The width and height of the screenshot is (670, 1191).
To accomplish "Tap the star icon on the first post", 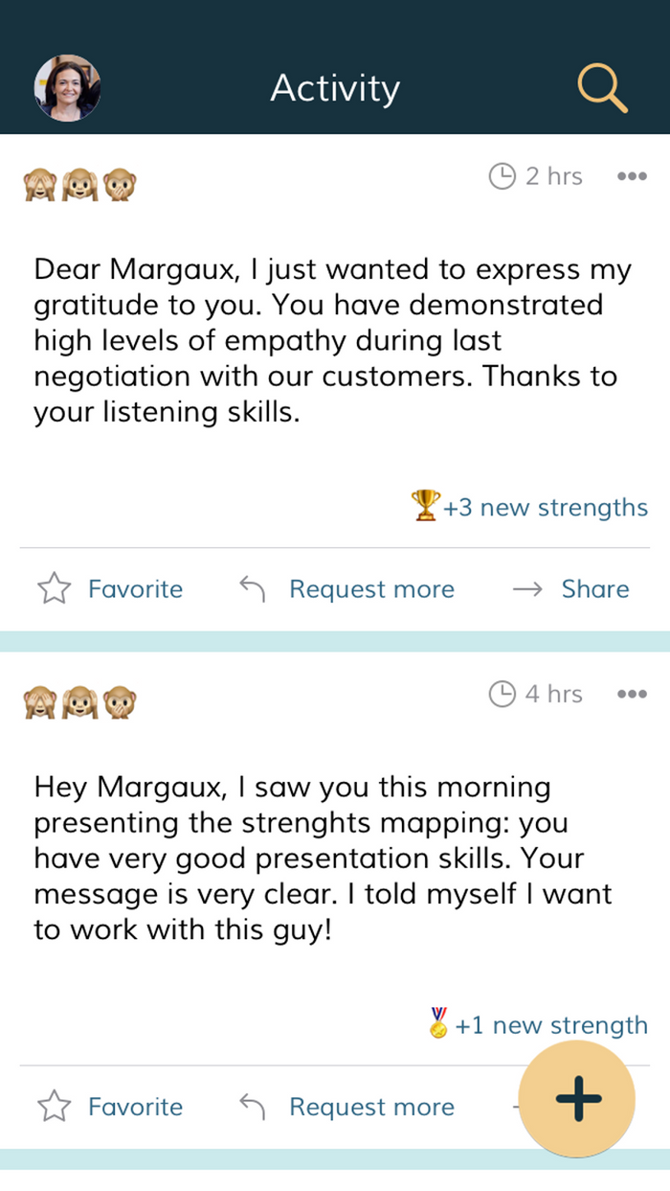I will (x=55, y=588).
